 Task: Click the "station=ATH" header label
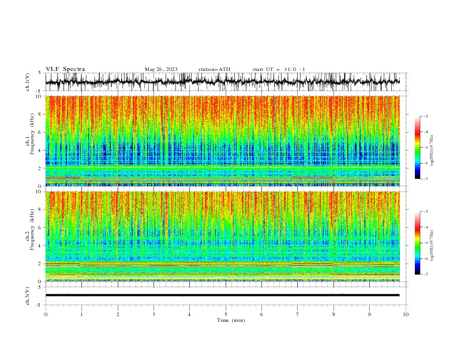[x=214, y=69]
